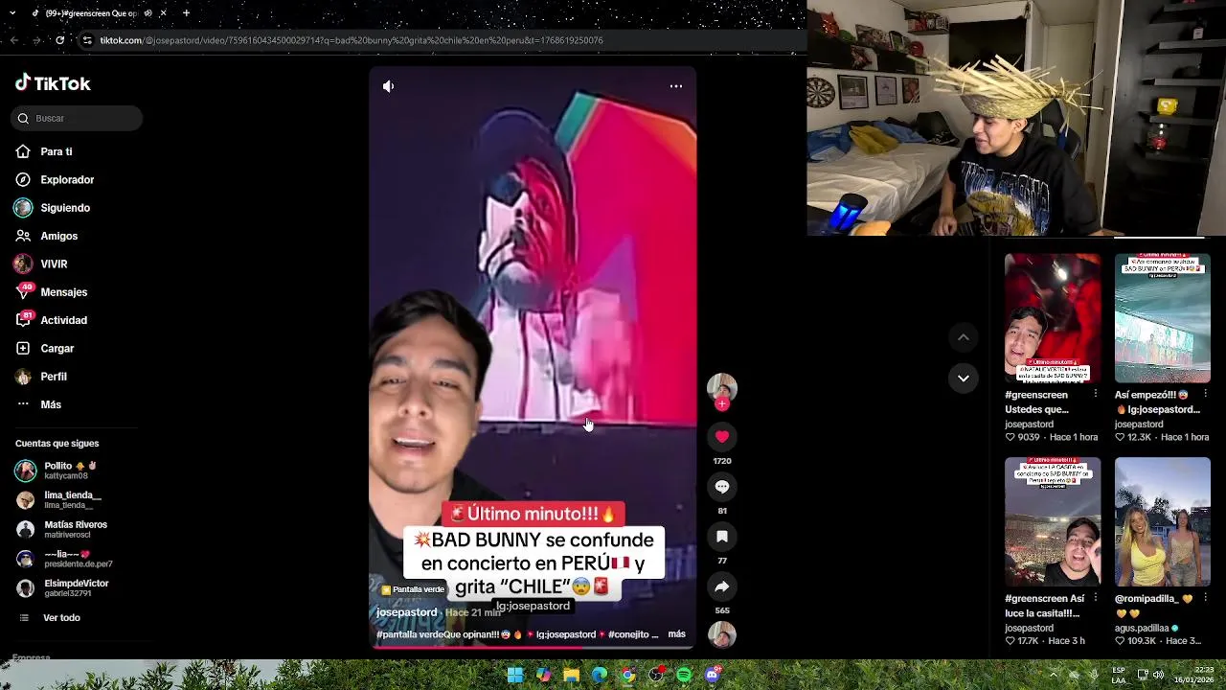This screenshot has height=690, width=1226.
Task: Expand Ver todo followed accounts
Action: pyautogui.click(x=49, y=618)
